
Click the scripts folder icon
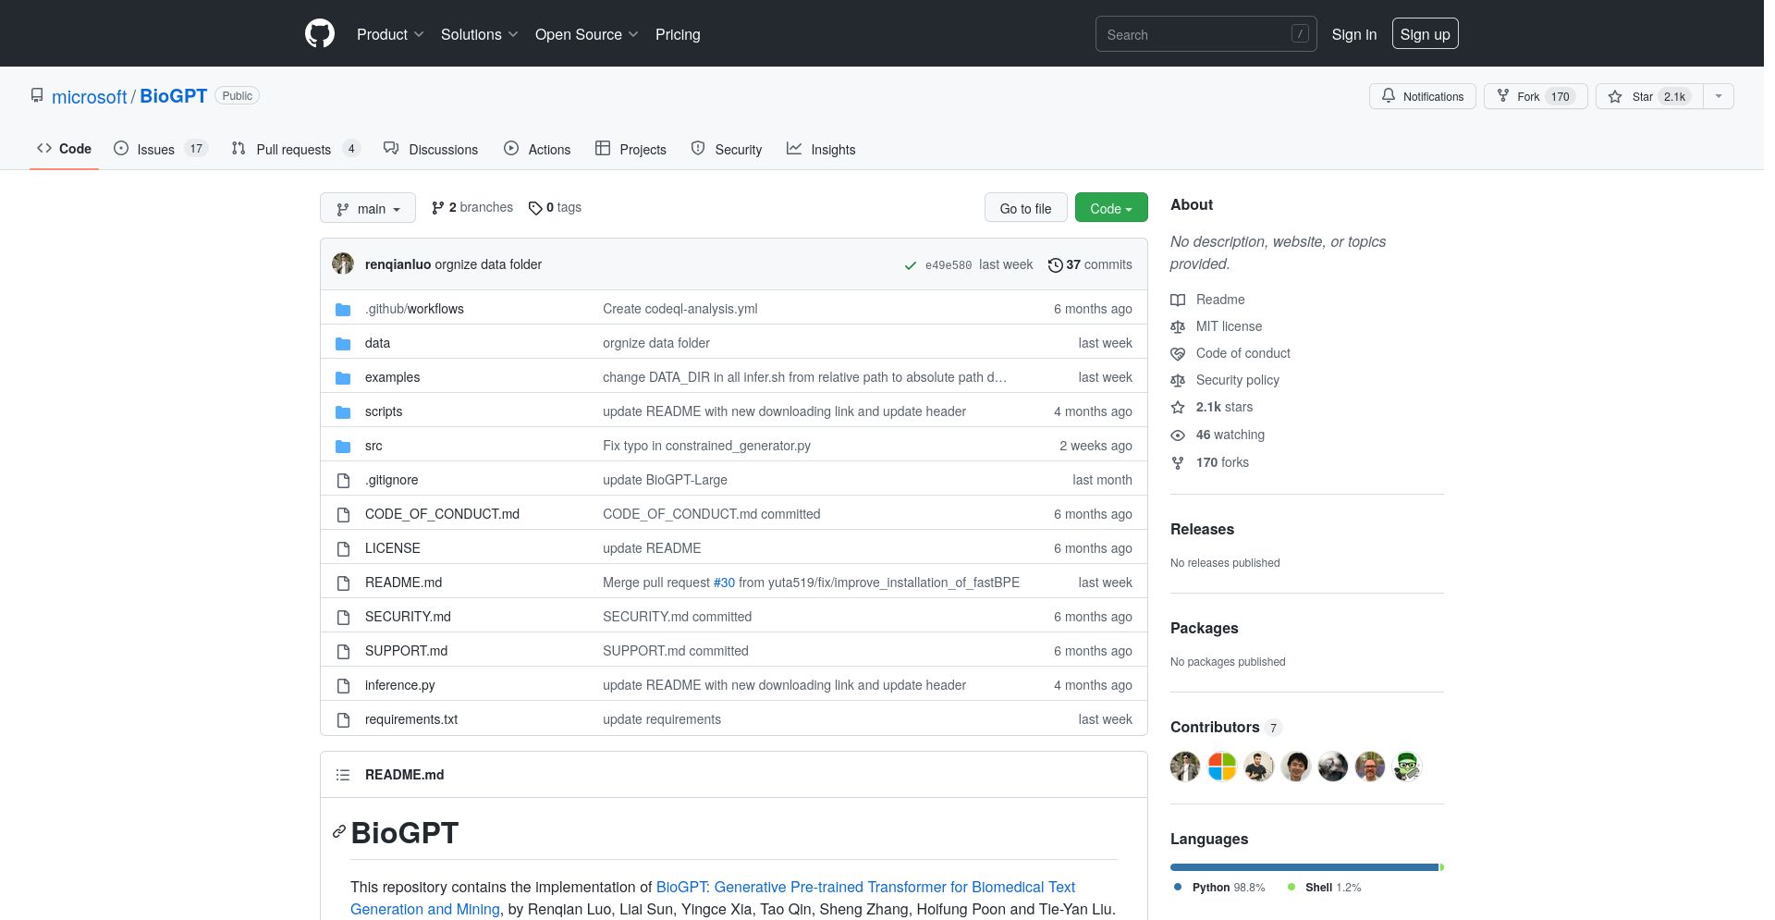click(343, 411)
